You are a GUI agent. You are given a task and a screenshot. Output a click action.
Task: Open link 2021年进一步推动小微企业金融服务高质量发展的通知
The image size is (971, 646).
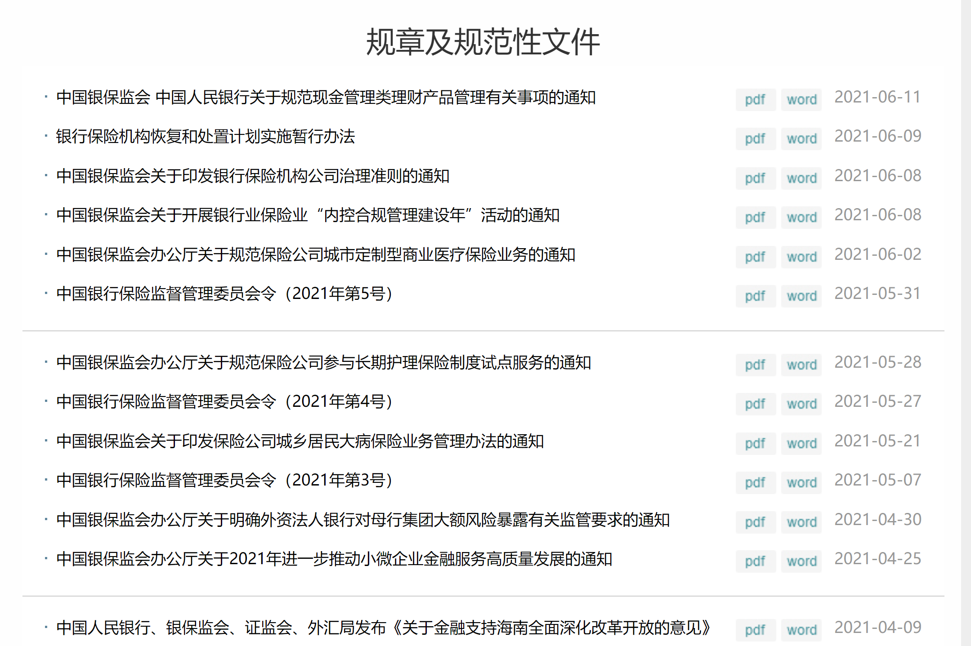click(334, 559)
